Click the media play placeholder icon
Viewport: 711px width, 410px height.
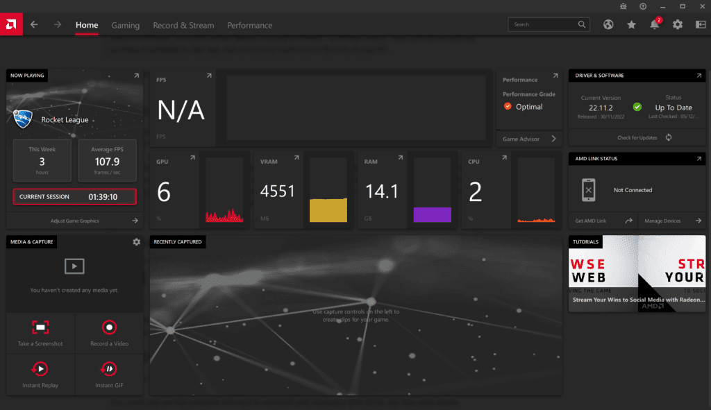(74, 266)
